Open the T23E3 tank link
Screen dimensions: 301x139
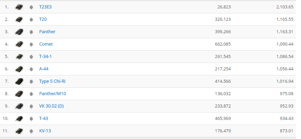coord(45,7)
